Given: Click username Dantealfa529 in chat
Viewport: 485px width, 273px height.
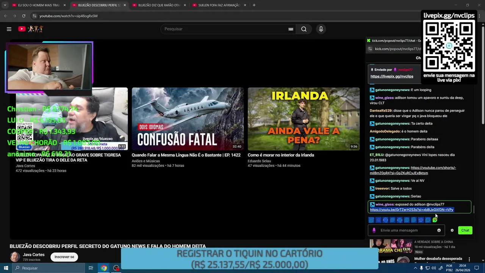Looking at the screenshot, I should point(380,111).
